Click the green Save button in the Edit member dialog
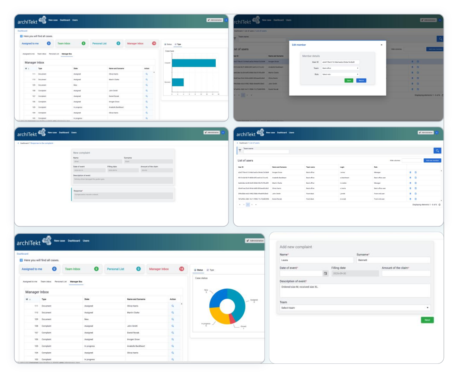458x378 pixels. point(349,80)
